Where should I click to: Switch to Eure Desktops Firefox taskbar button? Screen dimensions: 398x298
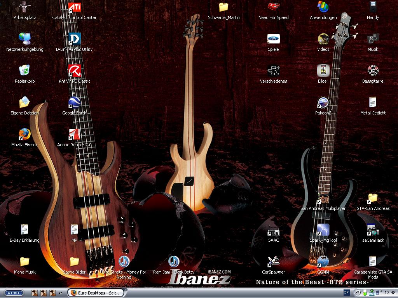(97, 293)
